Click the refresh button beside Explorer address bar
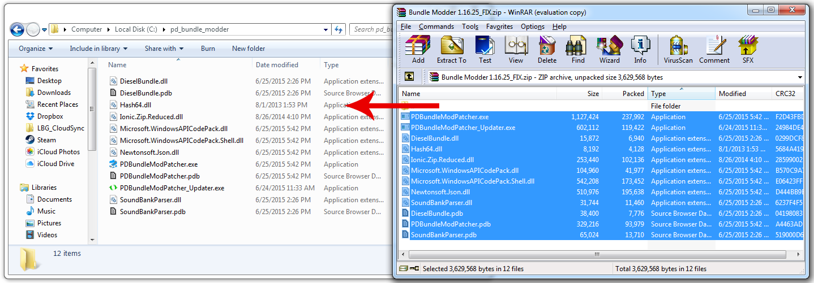Screen dimensions: 814x283 coord(339,29)
